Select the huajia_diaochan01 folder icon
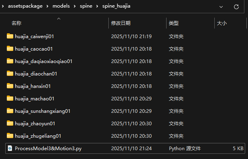 click(x=10, y=73)
